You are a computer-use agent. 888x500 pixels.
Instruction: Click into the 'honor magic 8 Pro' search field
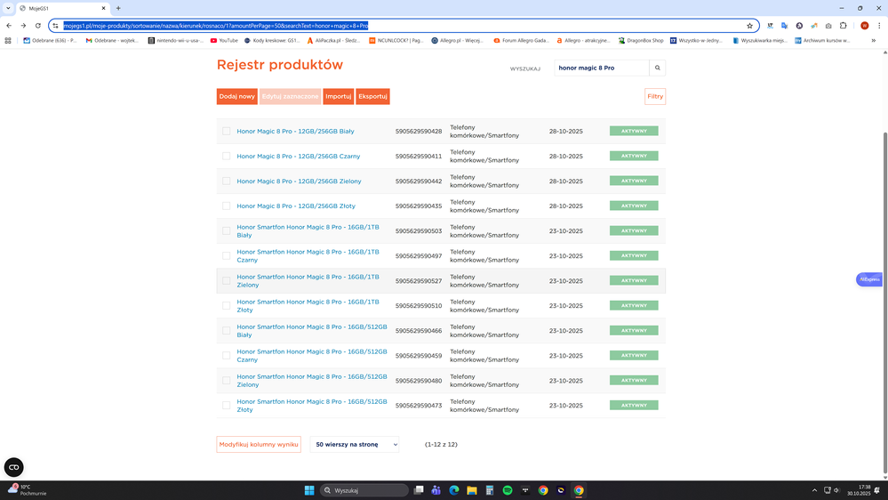[601, 68]
